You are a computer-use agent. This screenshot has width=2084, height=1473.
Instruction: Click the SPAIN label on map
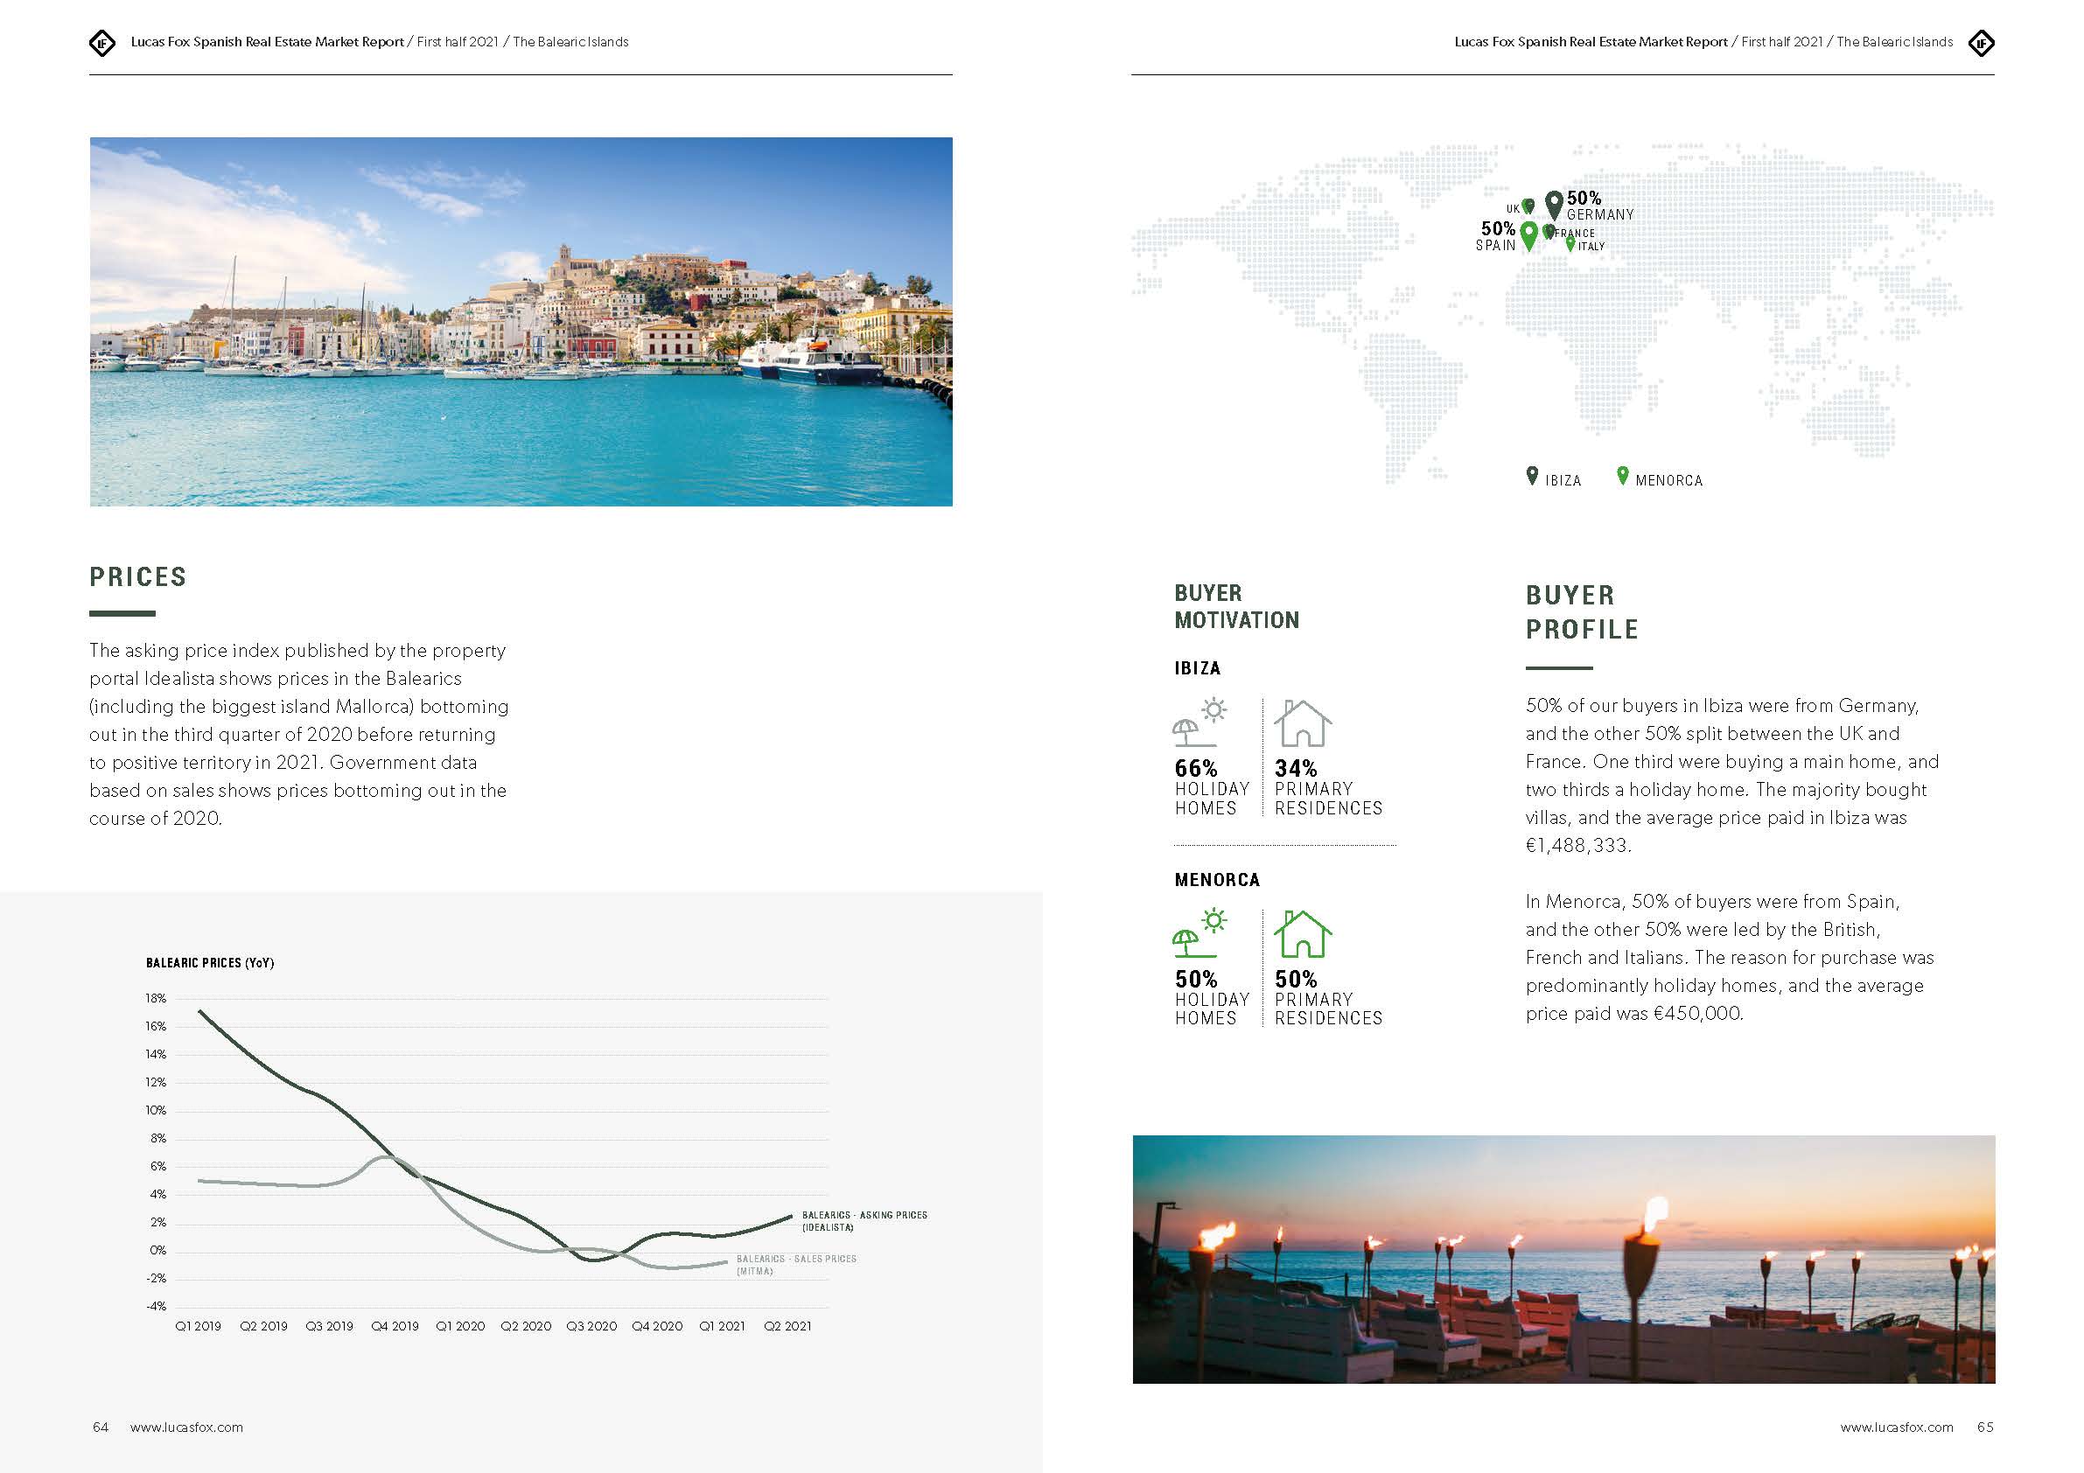[1496, 246]
